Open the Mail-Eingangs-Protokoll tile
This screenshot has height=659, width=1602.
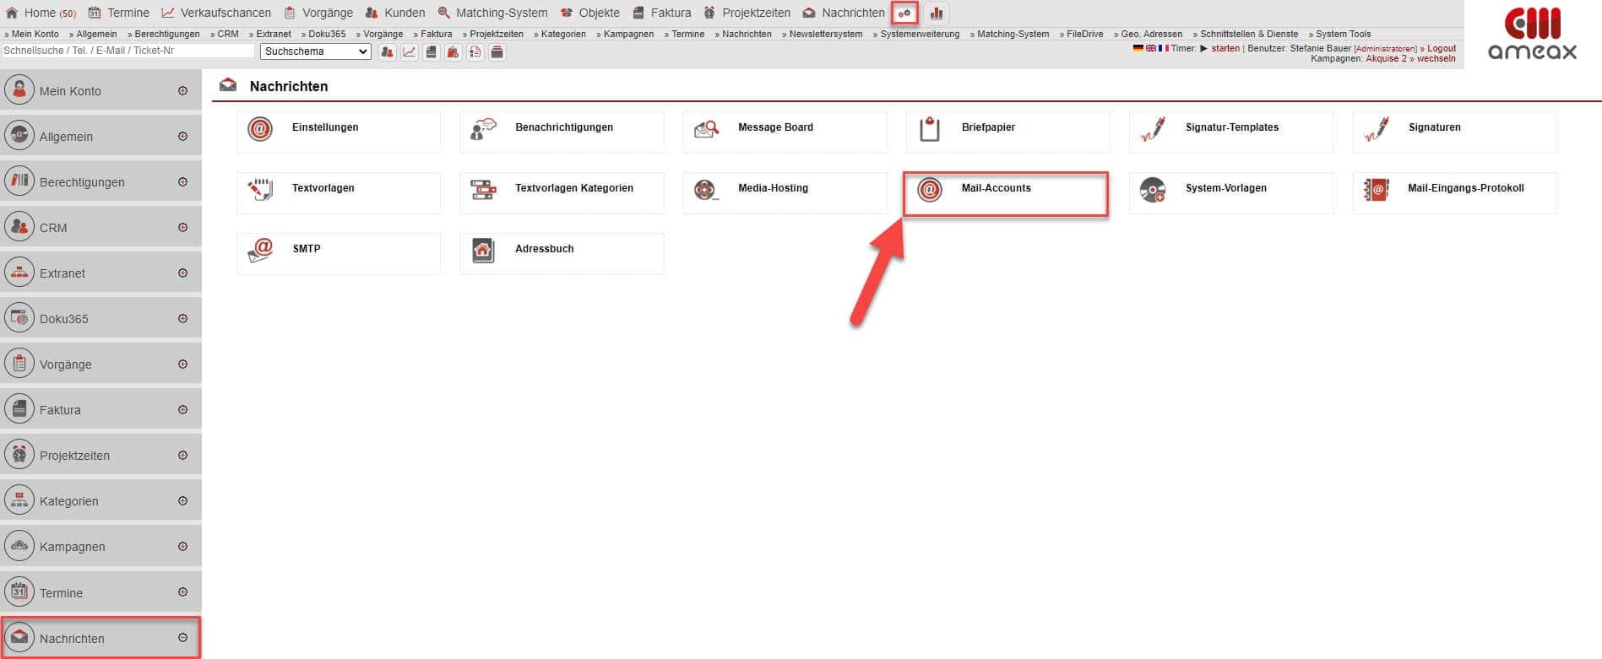1453,189
